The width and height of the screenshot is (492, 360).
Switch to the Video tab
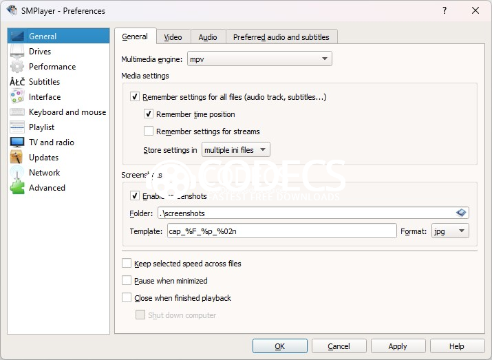173,37
